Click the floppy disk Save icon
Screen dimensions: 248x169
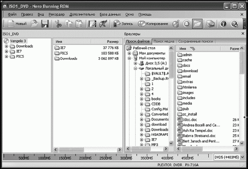pos(45,24)
